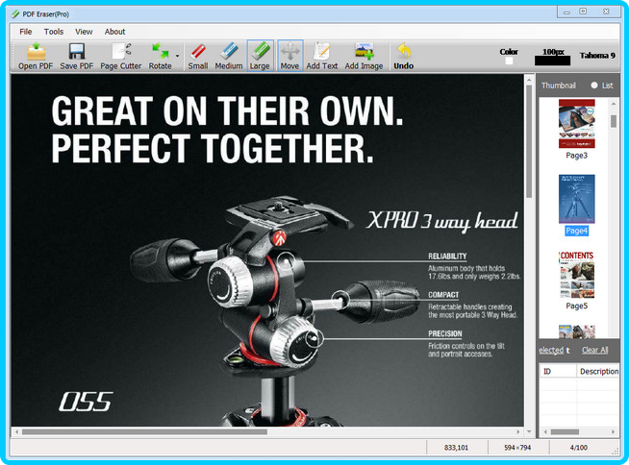Rotate the current page
The height and width of the screenshot is (465, 629).
point(160,56)
